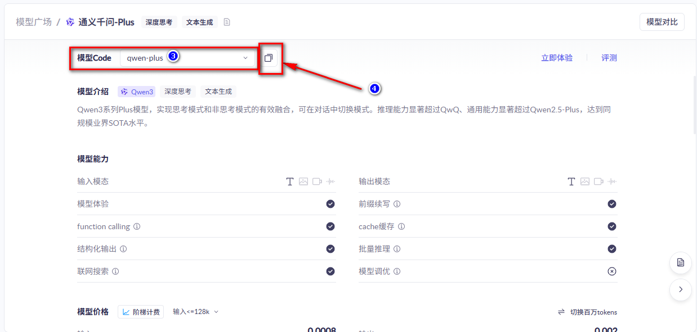Click the 立即体验 link
Image resolution: width=697 pixels, height=332 pixels.
point(557,58)
